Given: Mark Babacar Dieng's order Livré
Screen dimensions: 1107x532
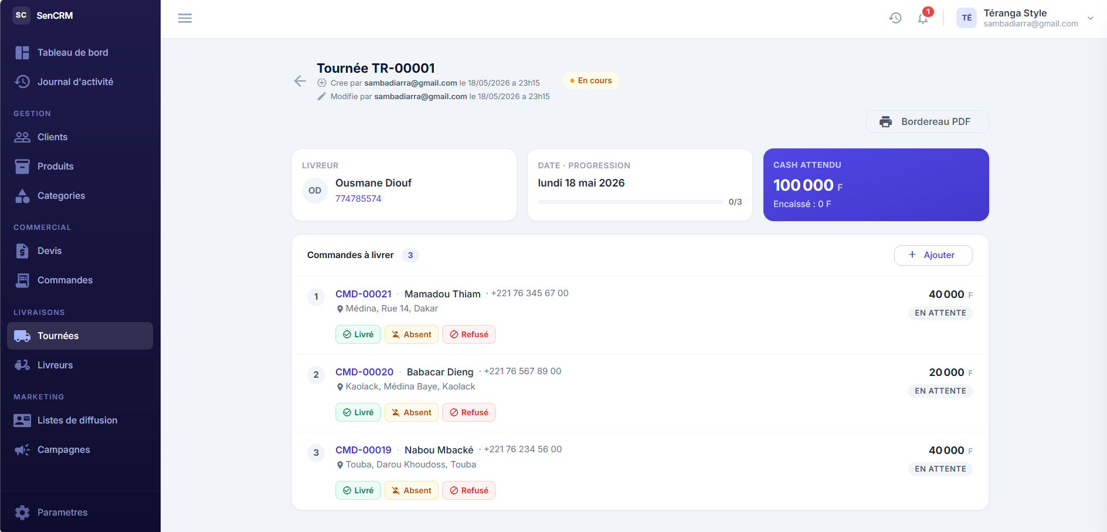Looking at the screenshot, I should tap(358, 412).
